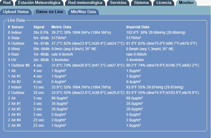Open the Red meteorológica tab

pos(85,3)
